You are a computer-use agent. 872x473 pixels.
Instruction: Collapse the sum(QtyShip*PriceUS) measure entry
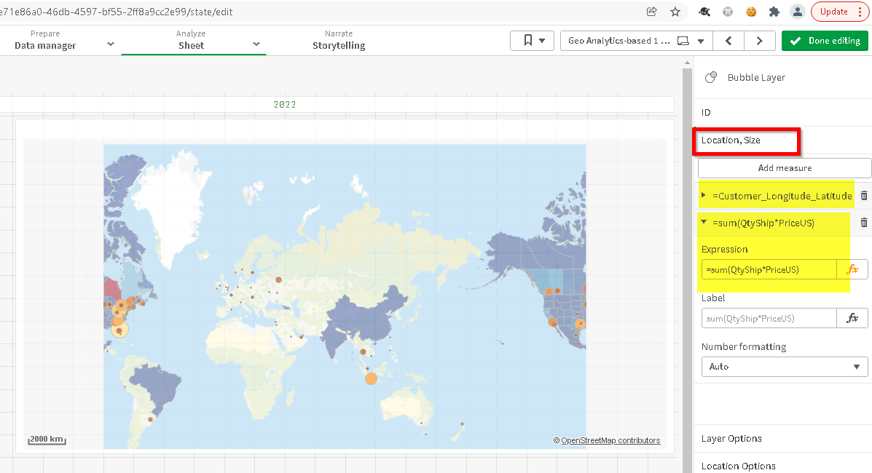pyautogui.click(x=703, y=222)
